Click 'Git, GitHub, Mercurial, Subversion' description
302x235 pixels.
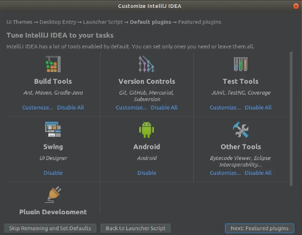click(147, 96)
